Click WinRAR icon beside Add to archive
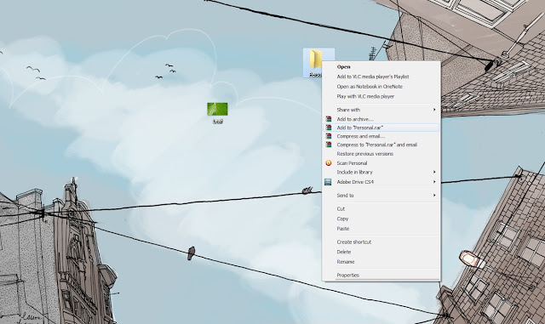 click(328, 119)
